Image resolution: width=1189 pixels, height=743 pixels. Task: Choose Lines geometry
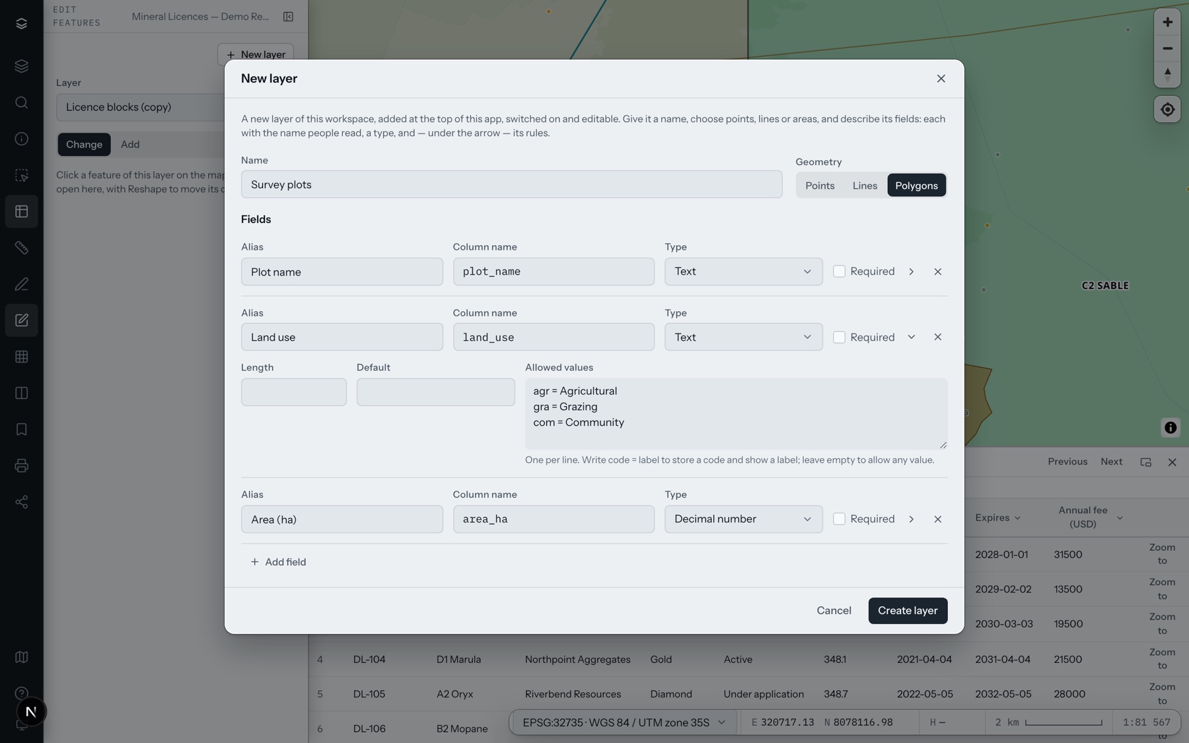point(865,186)
